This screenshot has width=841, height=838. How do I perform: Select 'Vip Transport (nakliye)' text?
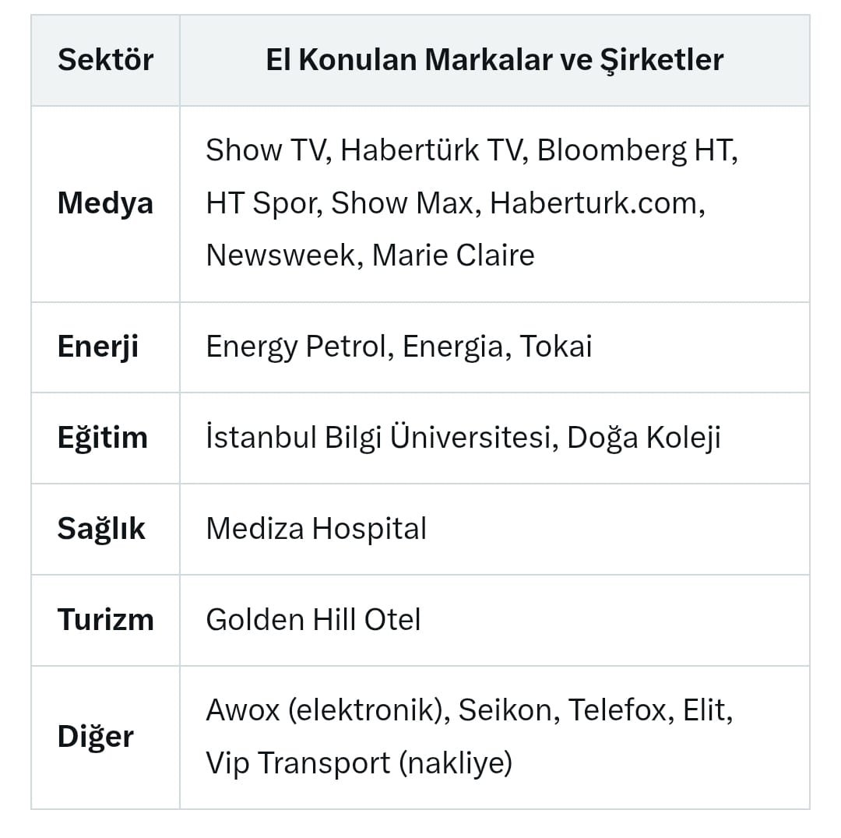[359, 763]
